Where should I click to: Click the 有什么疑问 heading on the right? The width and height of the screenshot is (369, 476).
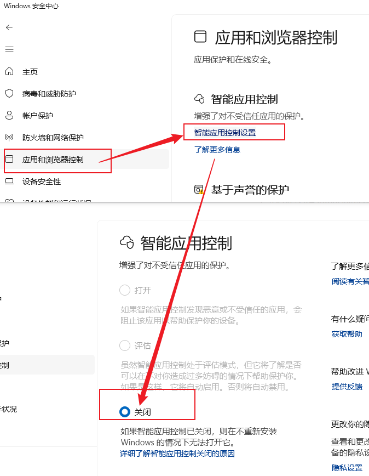(350, 319)
